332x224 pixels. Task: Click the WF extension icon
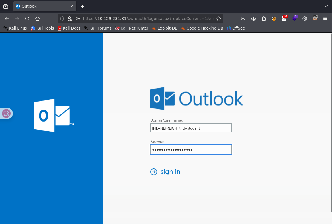[x=315, y=18]
